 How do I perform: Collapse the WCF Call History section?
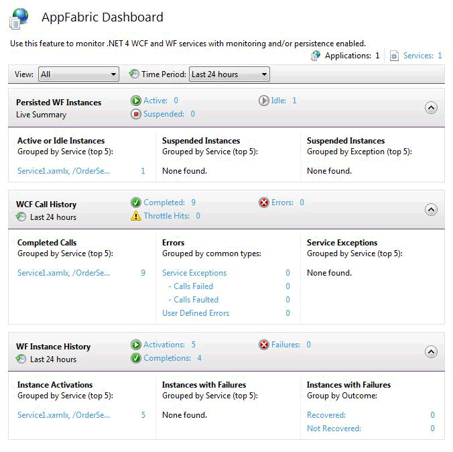[432, 209]
